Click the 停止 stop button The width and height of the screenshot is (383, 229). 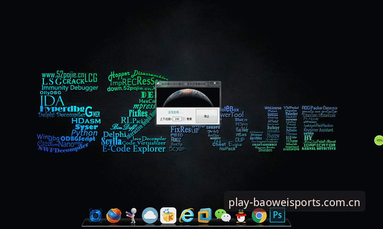(207, 116)
